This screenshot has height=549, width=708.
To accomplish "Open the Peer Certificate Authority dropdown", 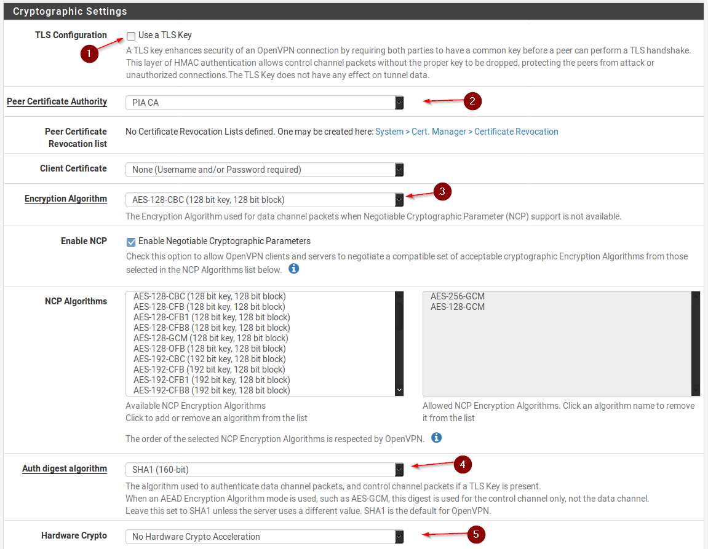I will tap(265, 103).
